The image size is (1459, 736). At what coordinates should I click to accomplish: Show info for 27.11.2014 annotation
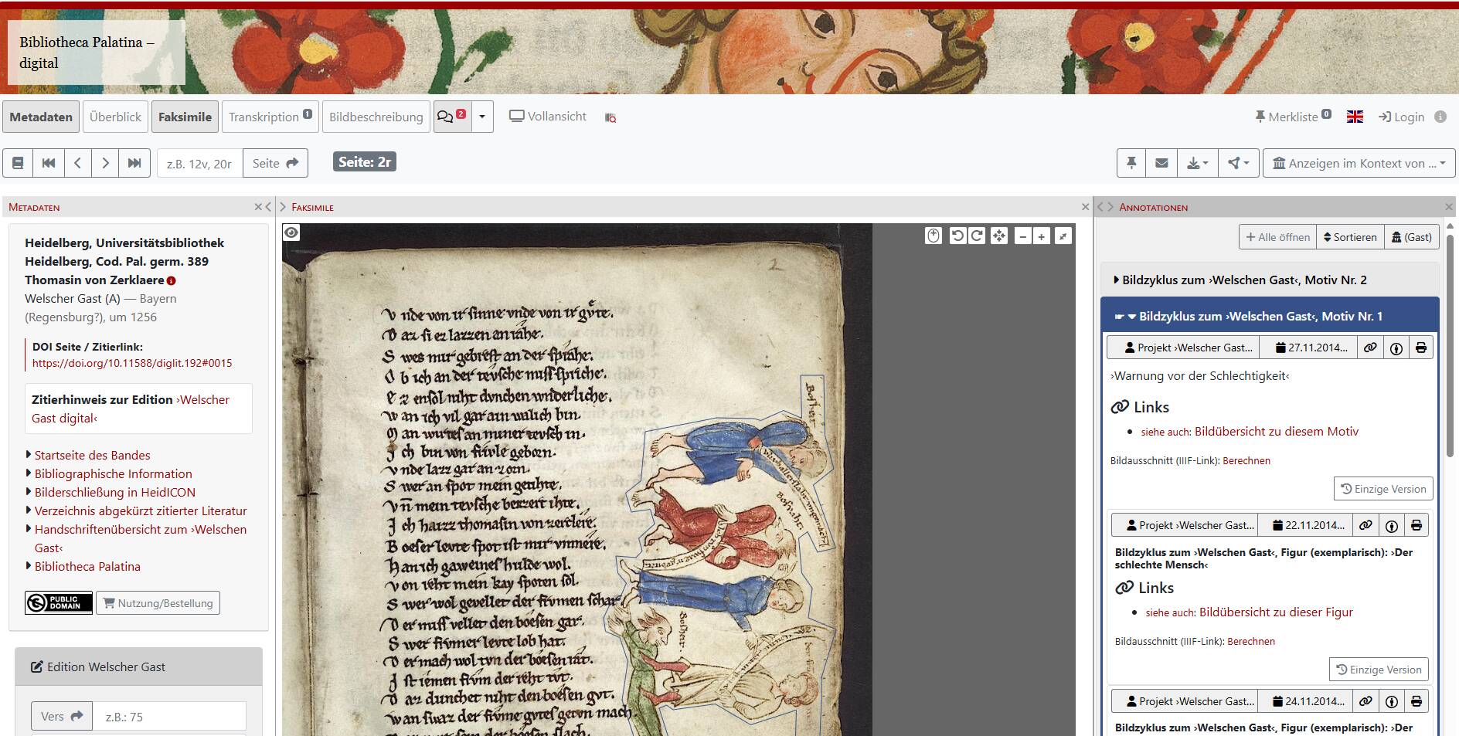[x=1396, y=348]
